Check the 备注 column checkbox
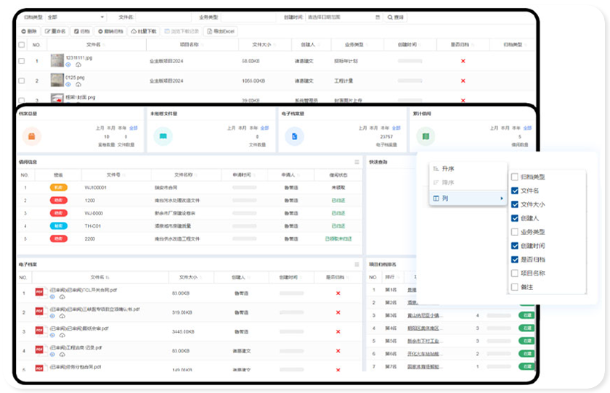Image resolution: width=610 pixels, height=393 pixels. pyautogui.click(x=515, y=287)
